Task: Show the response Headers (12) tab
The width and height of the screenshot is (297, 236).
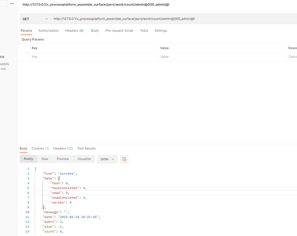Action: [x=63, y=148]
